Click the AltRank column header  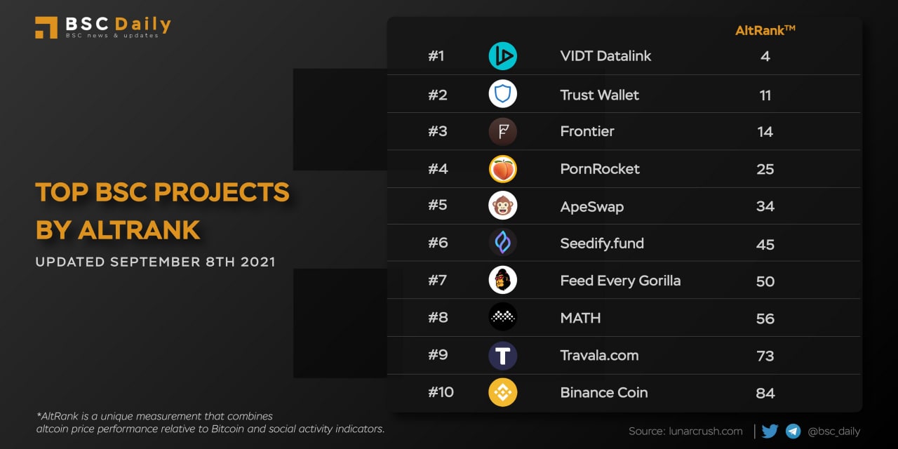coord(765,30)
